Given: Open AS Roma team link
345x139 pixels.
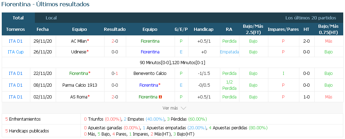Looking at the screenshot, I should [79, 97].
